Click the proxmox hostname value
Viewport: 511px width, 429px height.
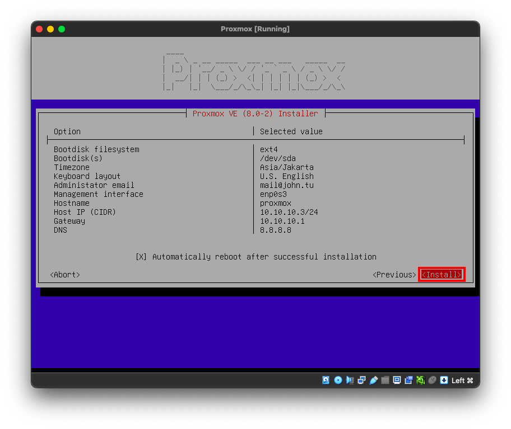pos(275,203)
